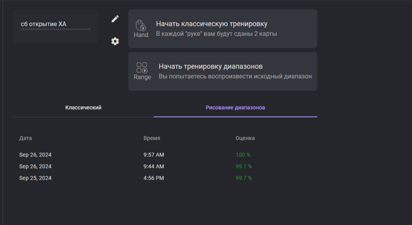The width and height of the screenshot is (412, 225).
Task: Start classic training (Начать классическую тренировку)
Action: [222, 29]
